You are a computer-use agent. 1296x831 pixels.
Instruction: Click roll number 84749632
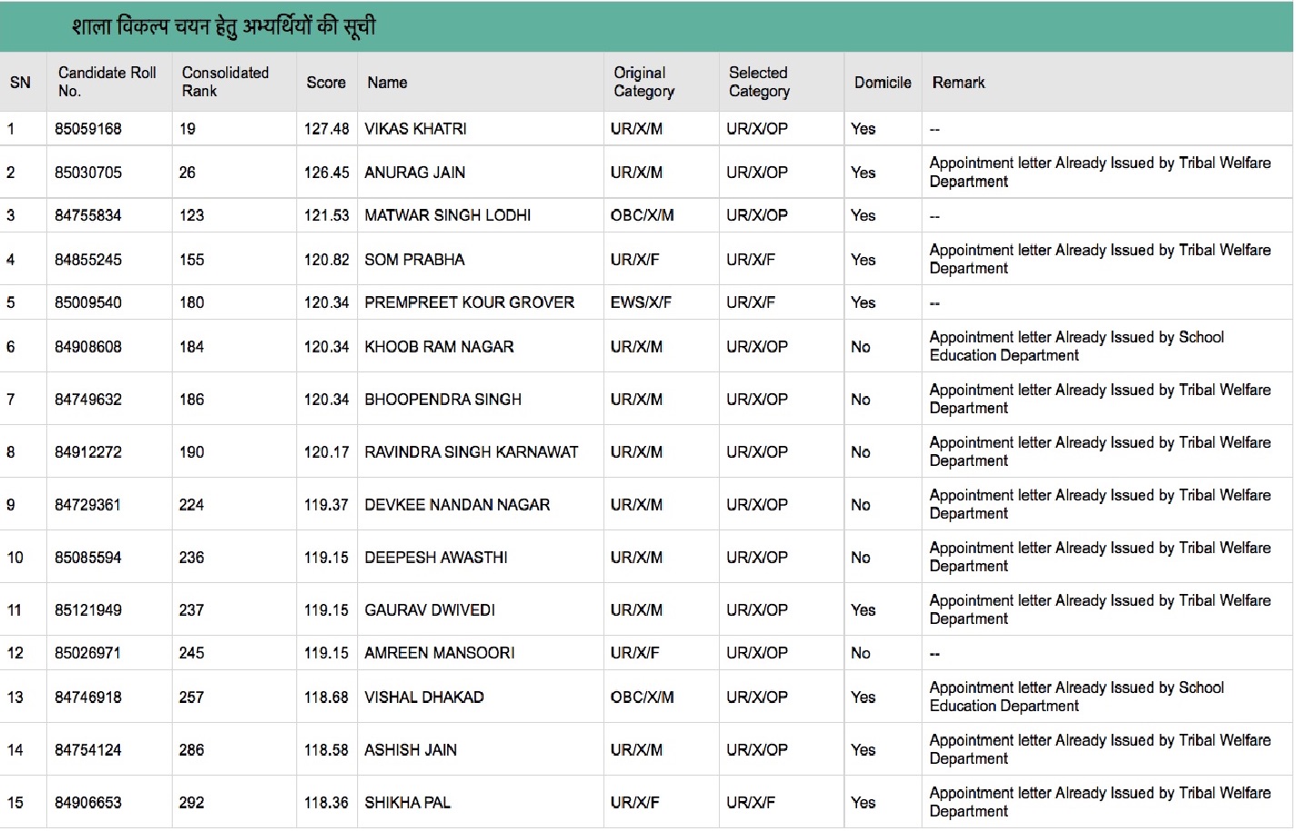click(x=88, y=400)
